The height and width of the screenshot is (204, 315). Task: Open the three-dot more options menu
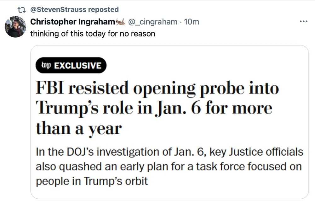[x=303, y=22]
